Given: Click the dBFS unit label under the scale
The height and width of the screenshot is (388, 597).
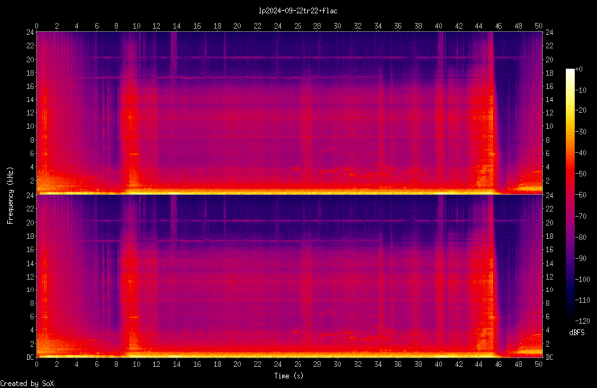Looking at the screenshot, I should point(577,333).
